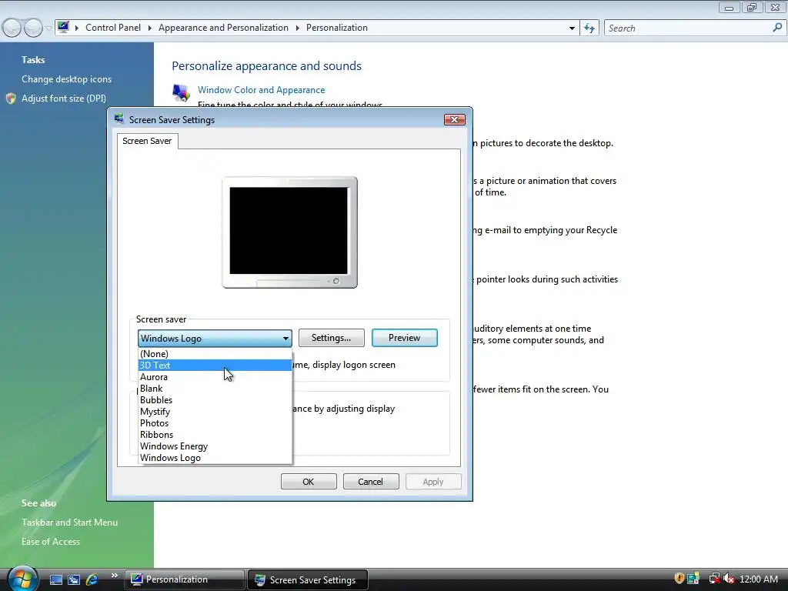Viewport: 788px width, 591px height.
Task: Click Window Color and Appearance icon
Action: (x=181, y=92)
